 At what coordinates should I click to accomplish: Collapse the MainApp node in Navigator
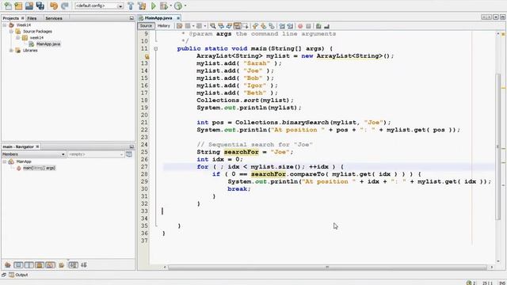coord(5,161)
